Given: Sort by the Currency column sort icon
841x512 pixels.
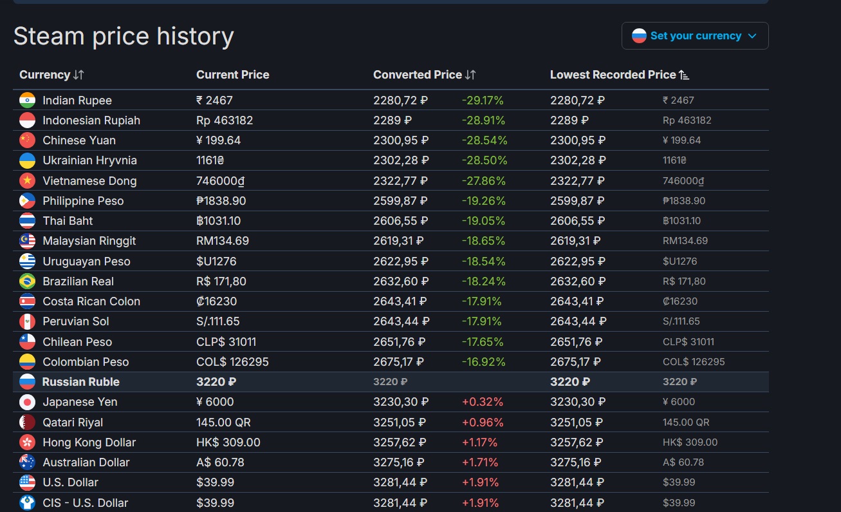Looking at the screenshot, I should 79,75.
